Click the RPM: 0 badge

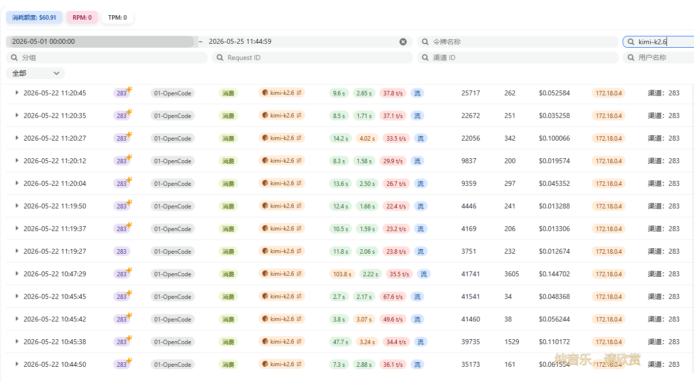(82, 17)
